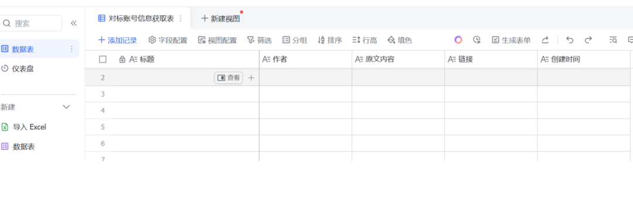Screen dimensions: 633x222
Task: Click the lock icon on 标题 column
Action: click(122, 60)
